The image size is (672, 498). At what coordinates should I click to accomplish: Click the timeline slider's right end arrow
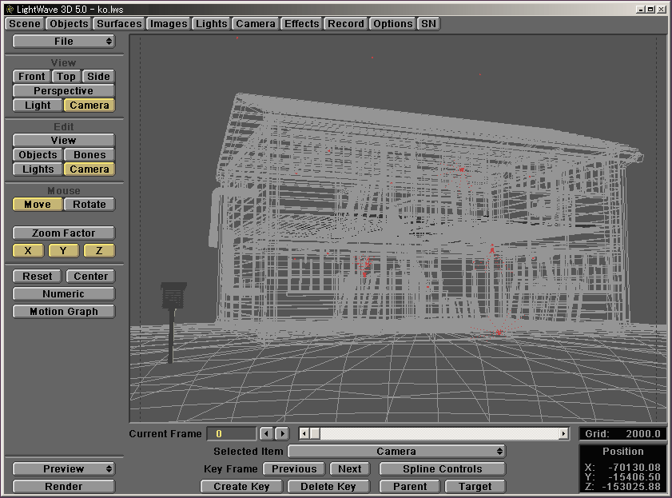pyautogui.click(x=564, y=433)
